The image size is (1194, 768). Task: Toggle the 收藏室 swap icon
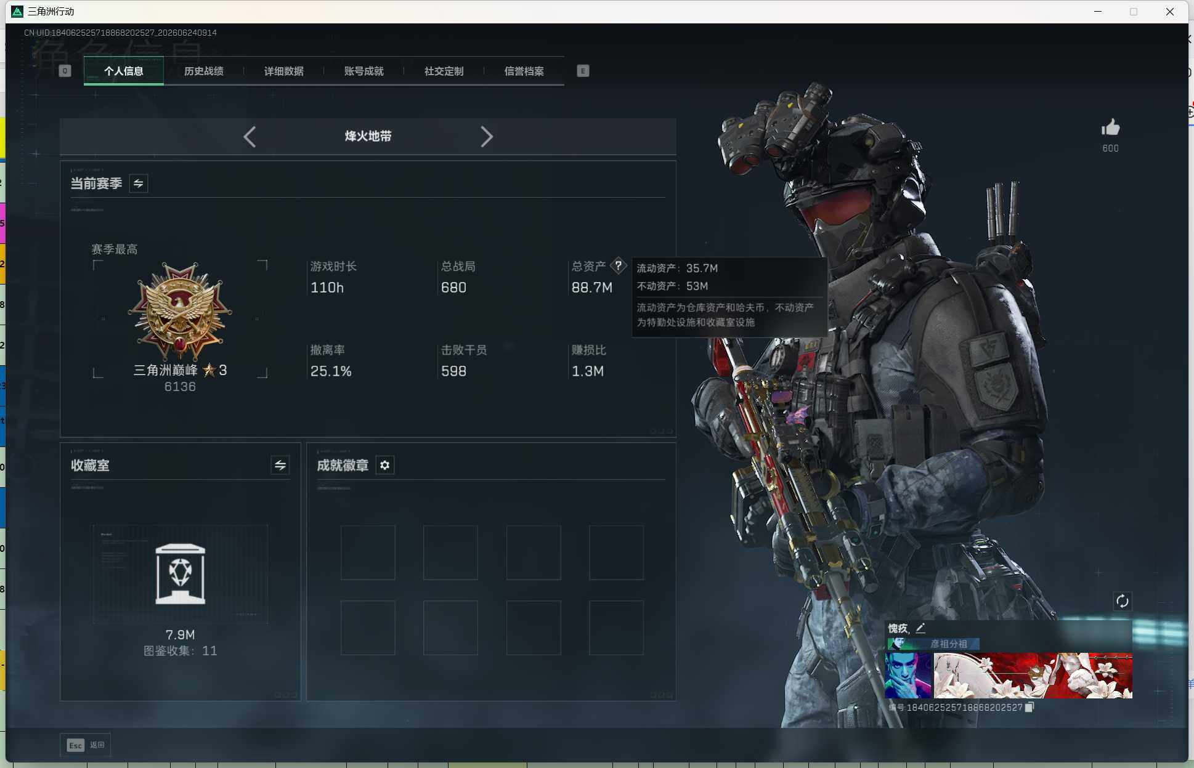pyautogui.click(x=280, y=466)
